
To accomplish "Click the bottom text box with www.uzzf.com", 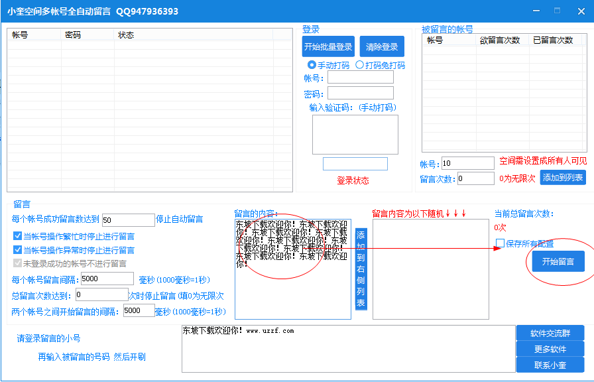I will [x=349, y=349].
